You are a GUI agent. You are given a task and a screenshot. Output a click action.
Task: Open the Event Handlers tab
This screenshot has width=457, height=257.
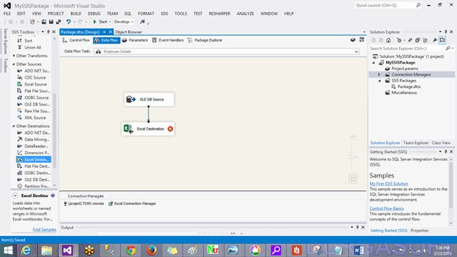168,40
